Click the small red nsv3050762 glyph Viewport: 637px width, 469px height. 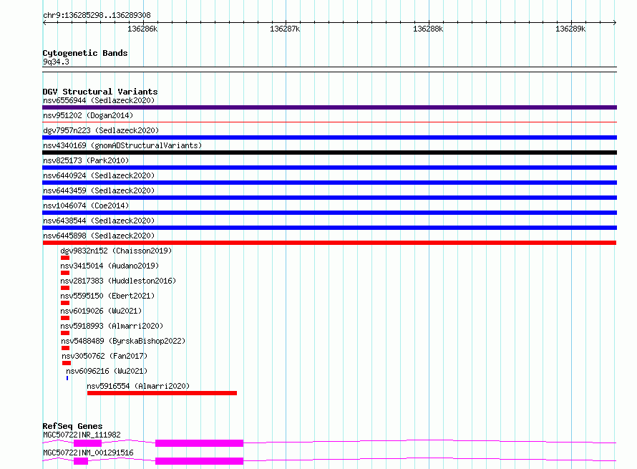[x=67, y=363]
